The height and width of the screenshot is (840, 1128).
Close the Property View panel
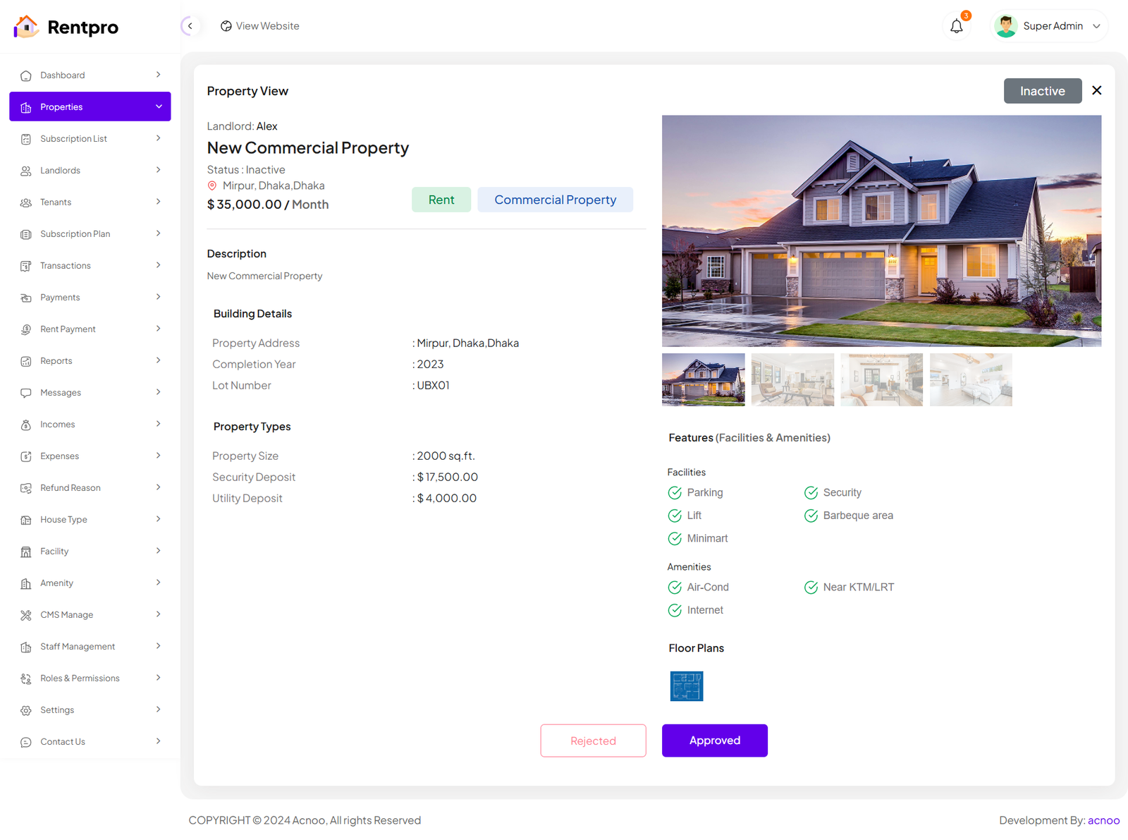pyautogui.click(x=1096, y=90)
